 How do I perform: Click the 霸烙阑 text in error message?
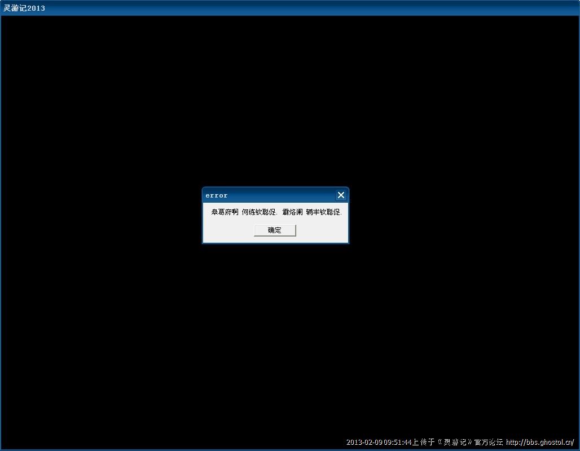292,213
